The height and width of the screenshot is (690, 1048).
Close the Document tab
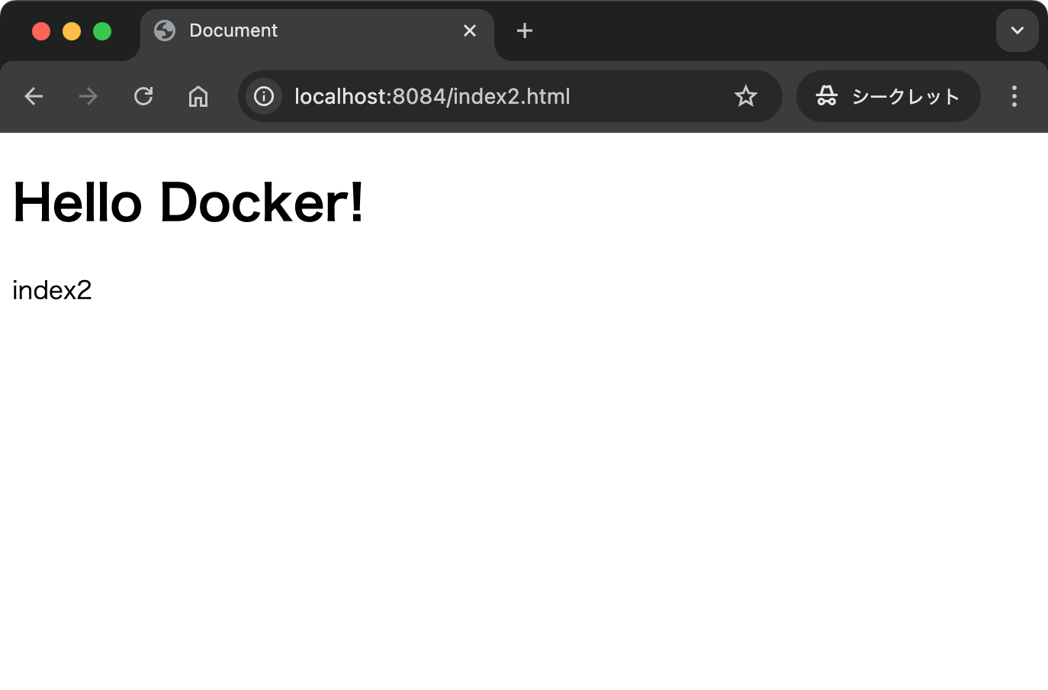[470, 31]
